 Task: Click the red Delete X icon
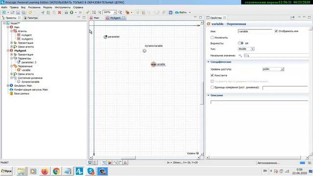coord(60,12)
